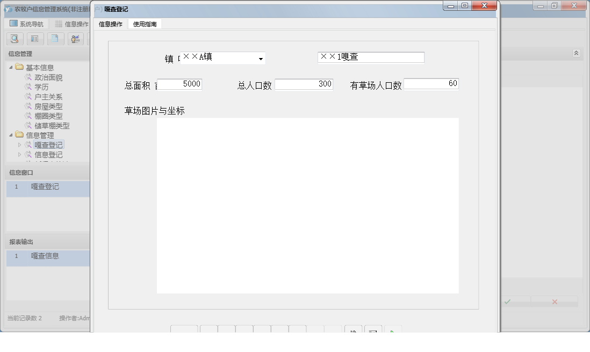Click the blue document toolbar icon
This screenshot has width=590, height=352.
point(55,39)
